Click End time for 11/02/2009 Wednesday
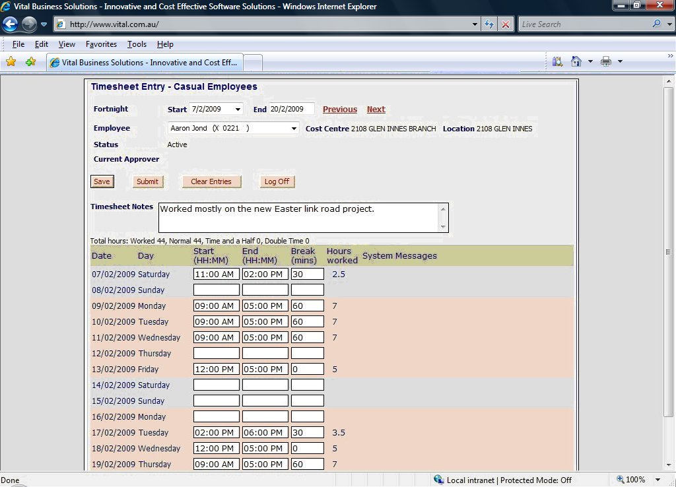The image size is (676, 487). [265, 337]
